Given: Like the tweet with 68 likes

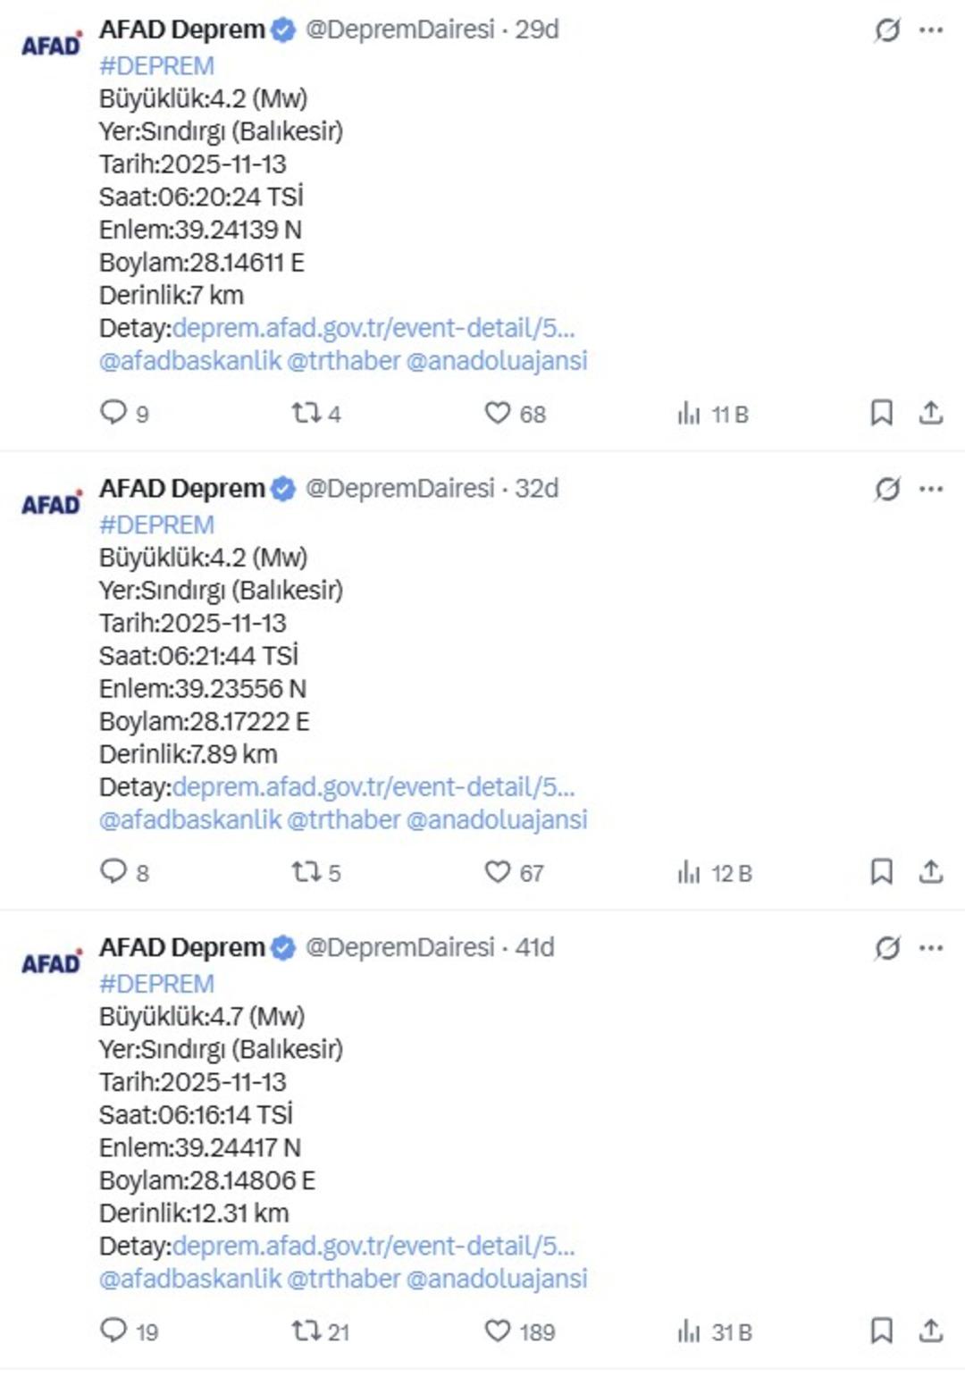Looking at the screenshot, I should coord(497,413).
